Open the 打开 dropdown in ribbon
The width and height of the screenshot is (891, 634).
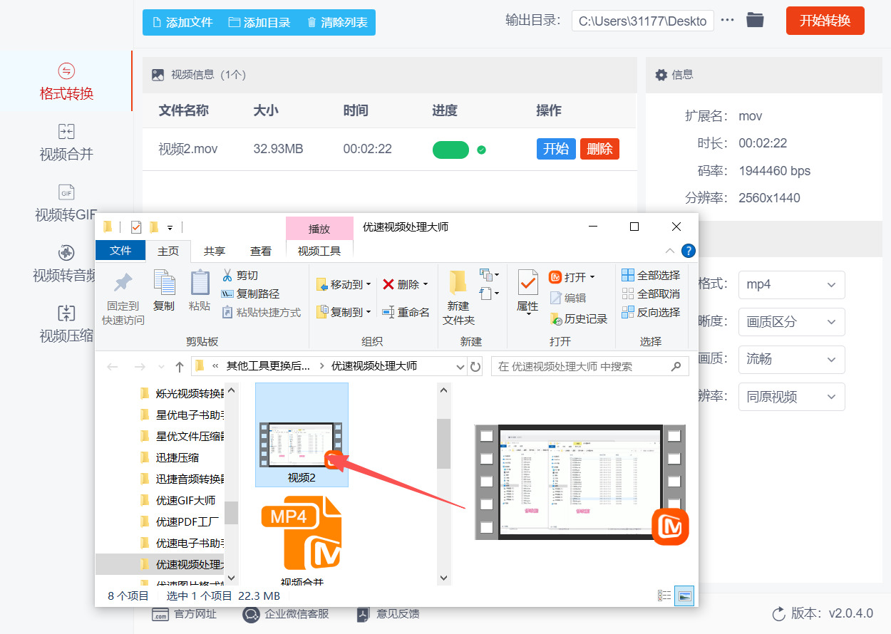click(572, 276)
